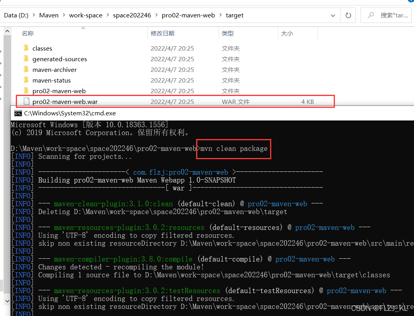
Task: Click 'Deleting D:\Maven\work-space' console line
Action: tap(163, 212)
